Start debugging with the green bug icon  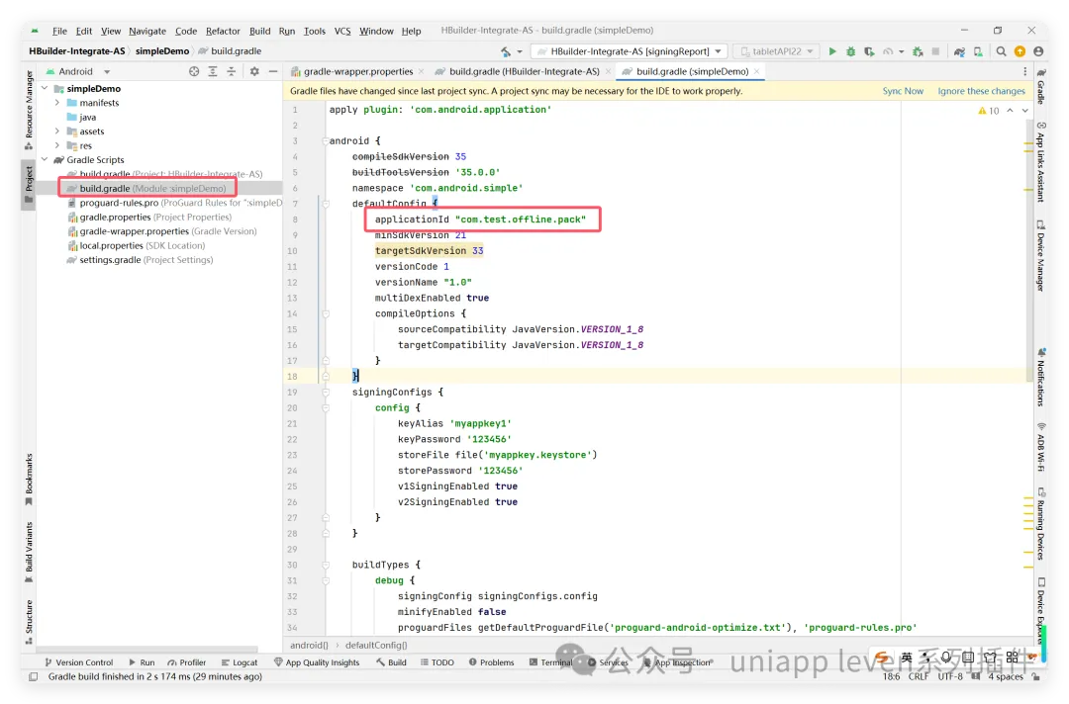point(850,51)
